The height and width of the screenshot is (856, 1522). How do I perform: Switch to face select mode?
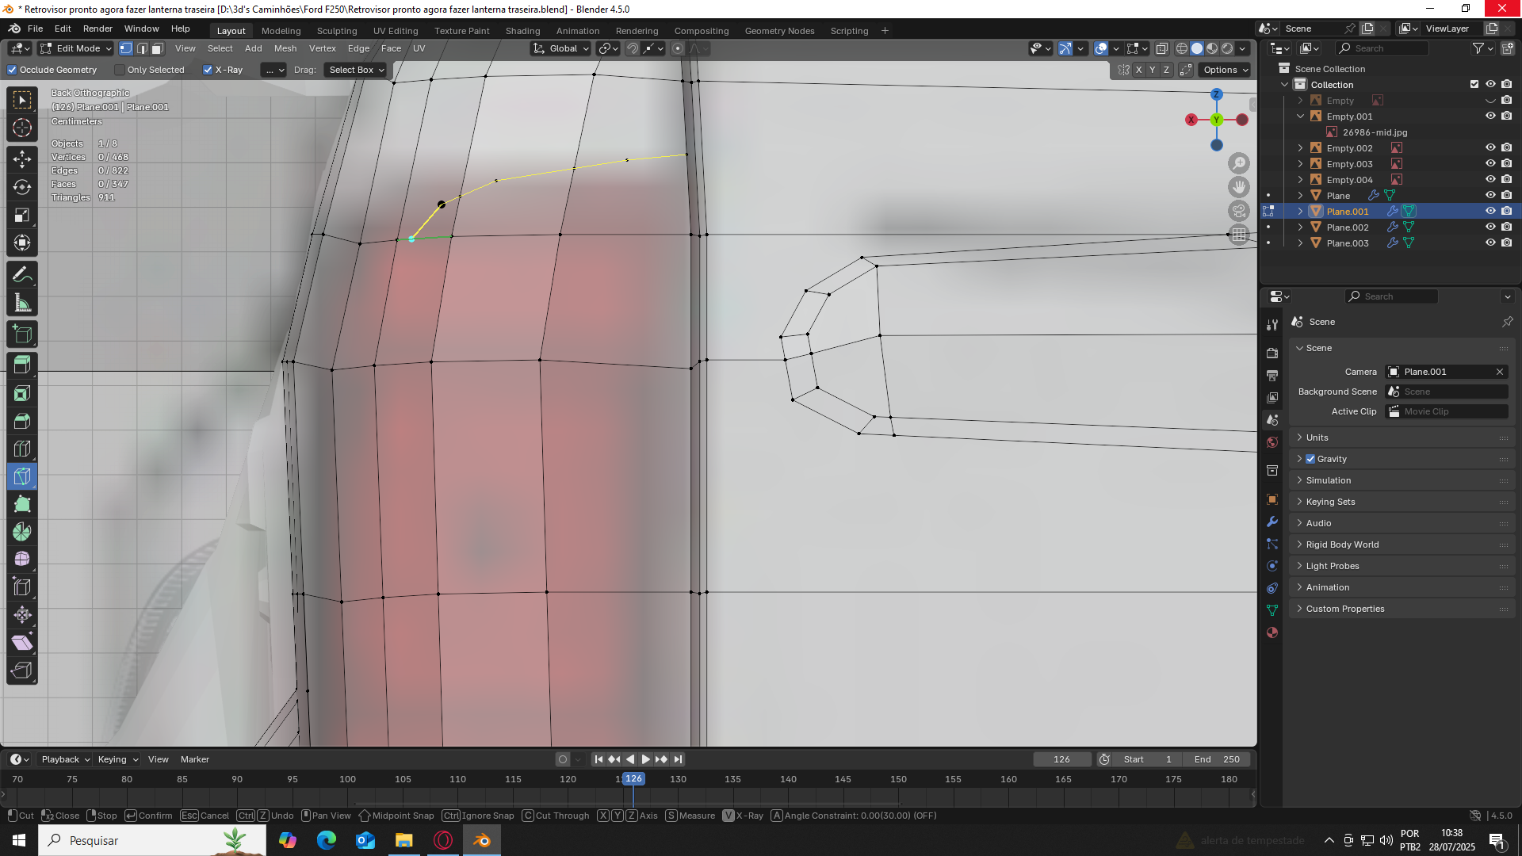tap(157, 48)
